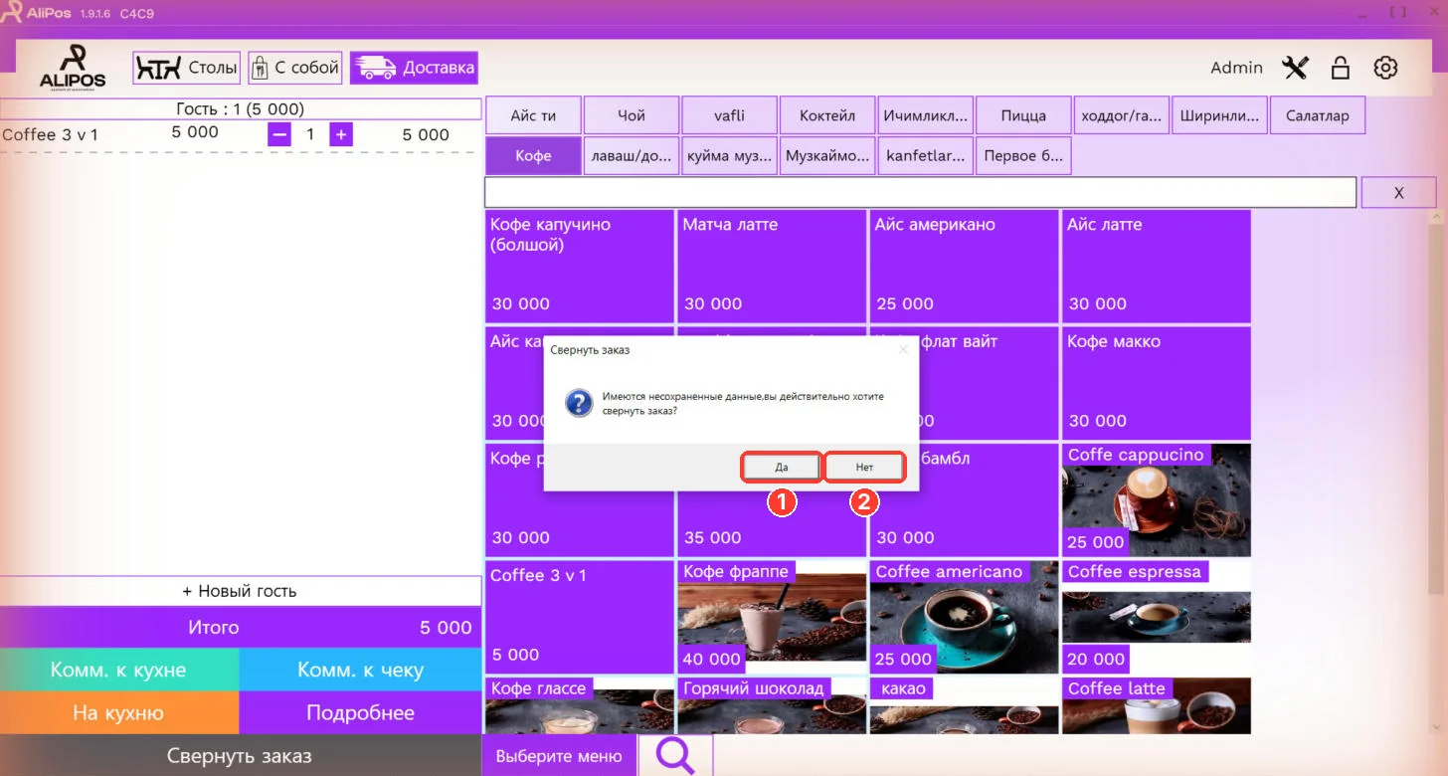Viewport: 1448px width, 776px height.
Task: Clear search with the X button
Action: click(x=1398, y=193)
